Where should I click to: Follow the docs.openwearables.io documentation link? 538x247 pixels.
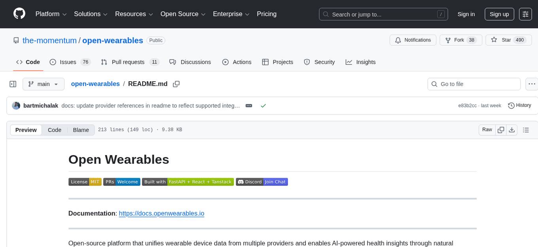161,213
